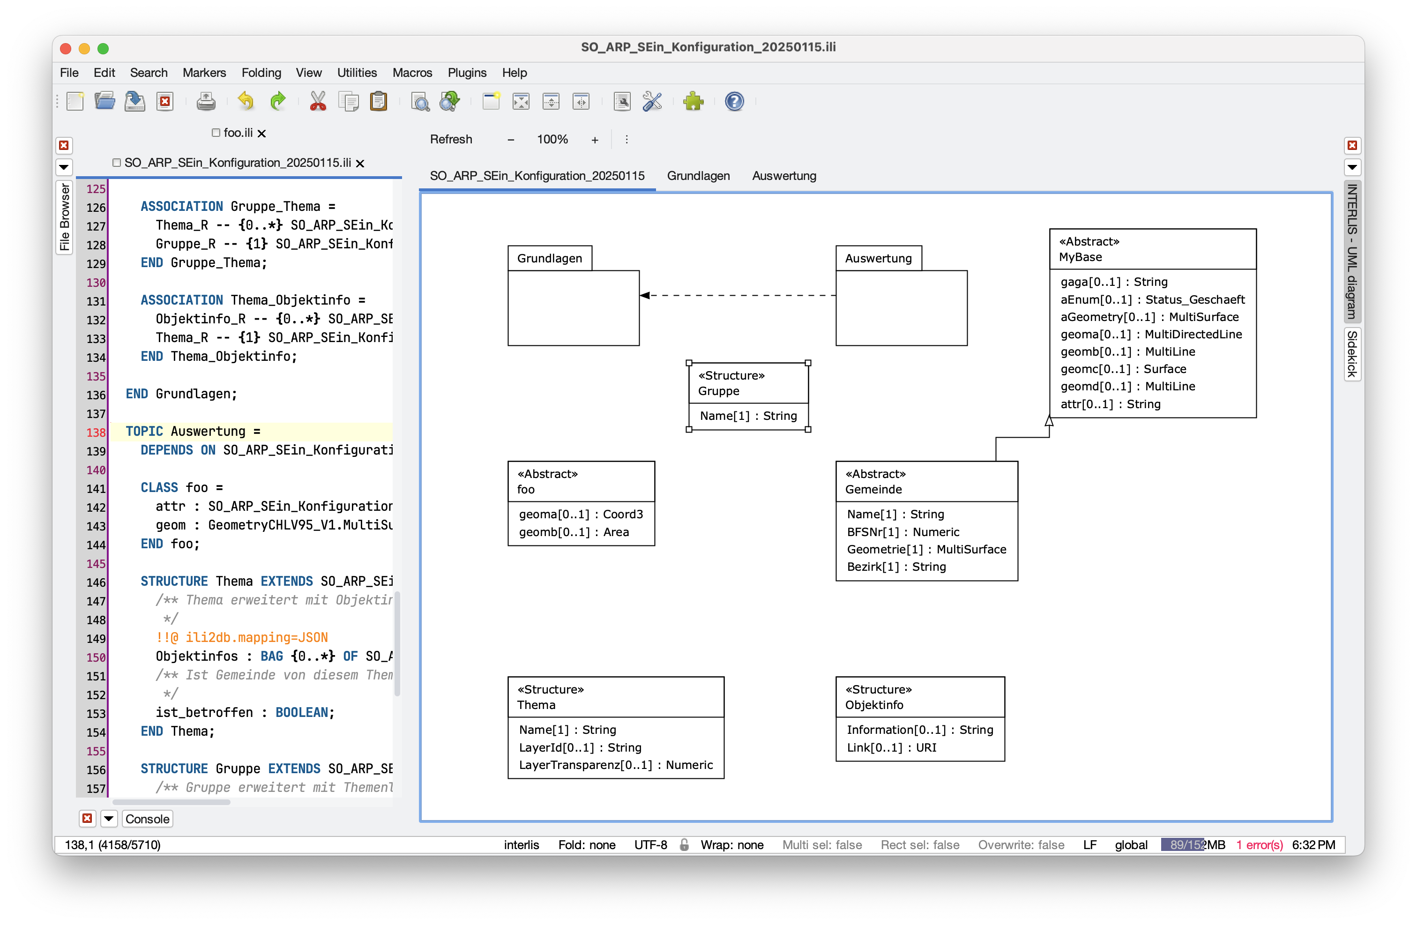
Task: Create a new file with toolbar icon
Action: coord(75,101)
